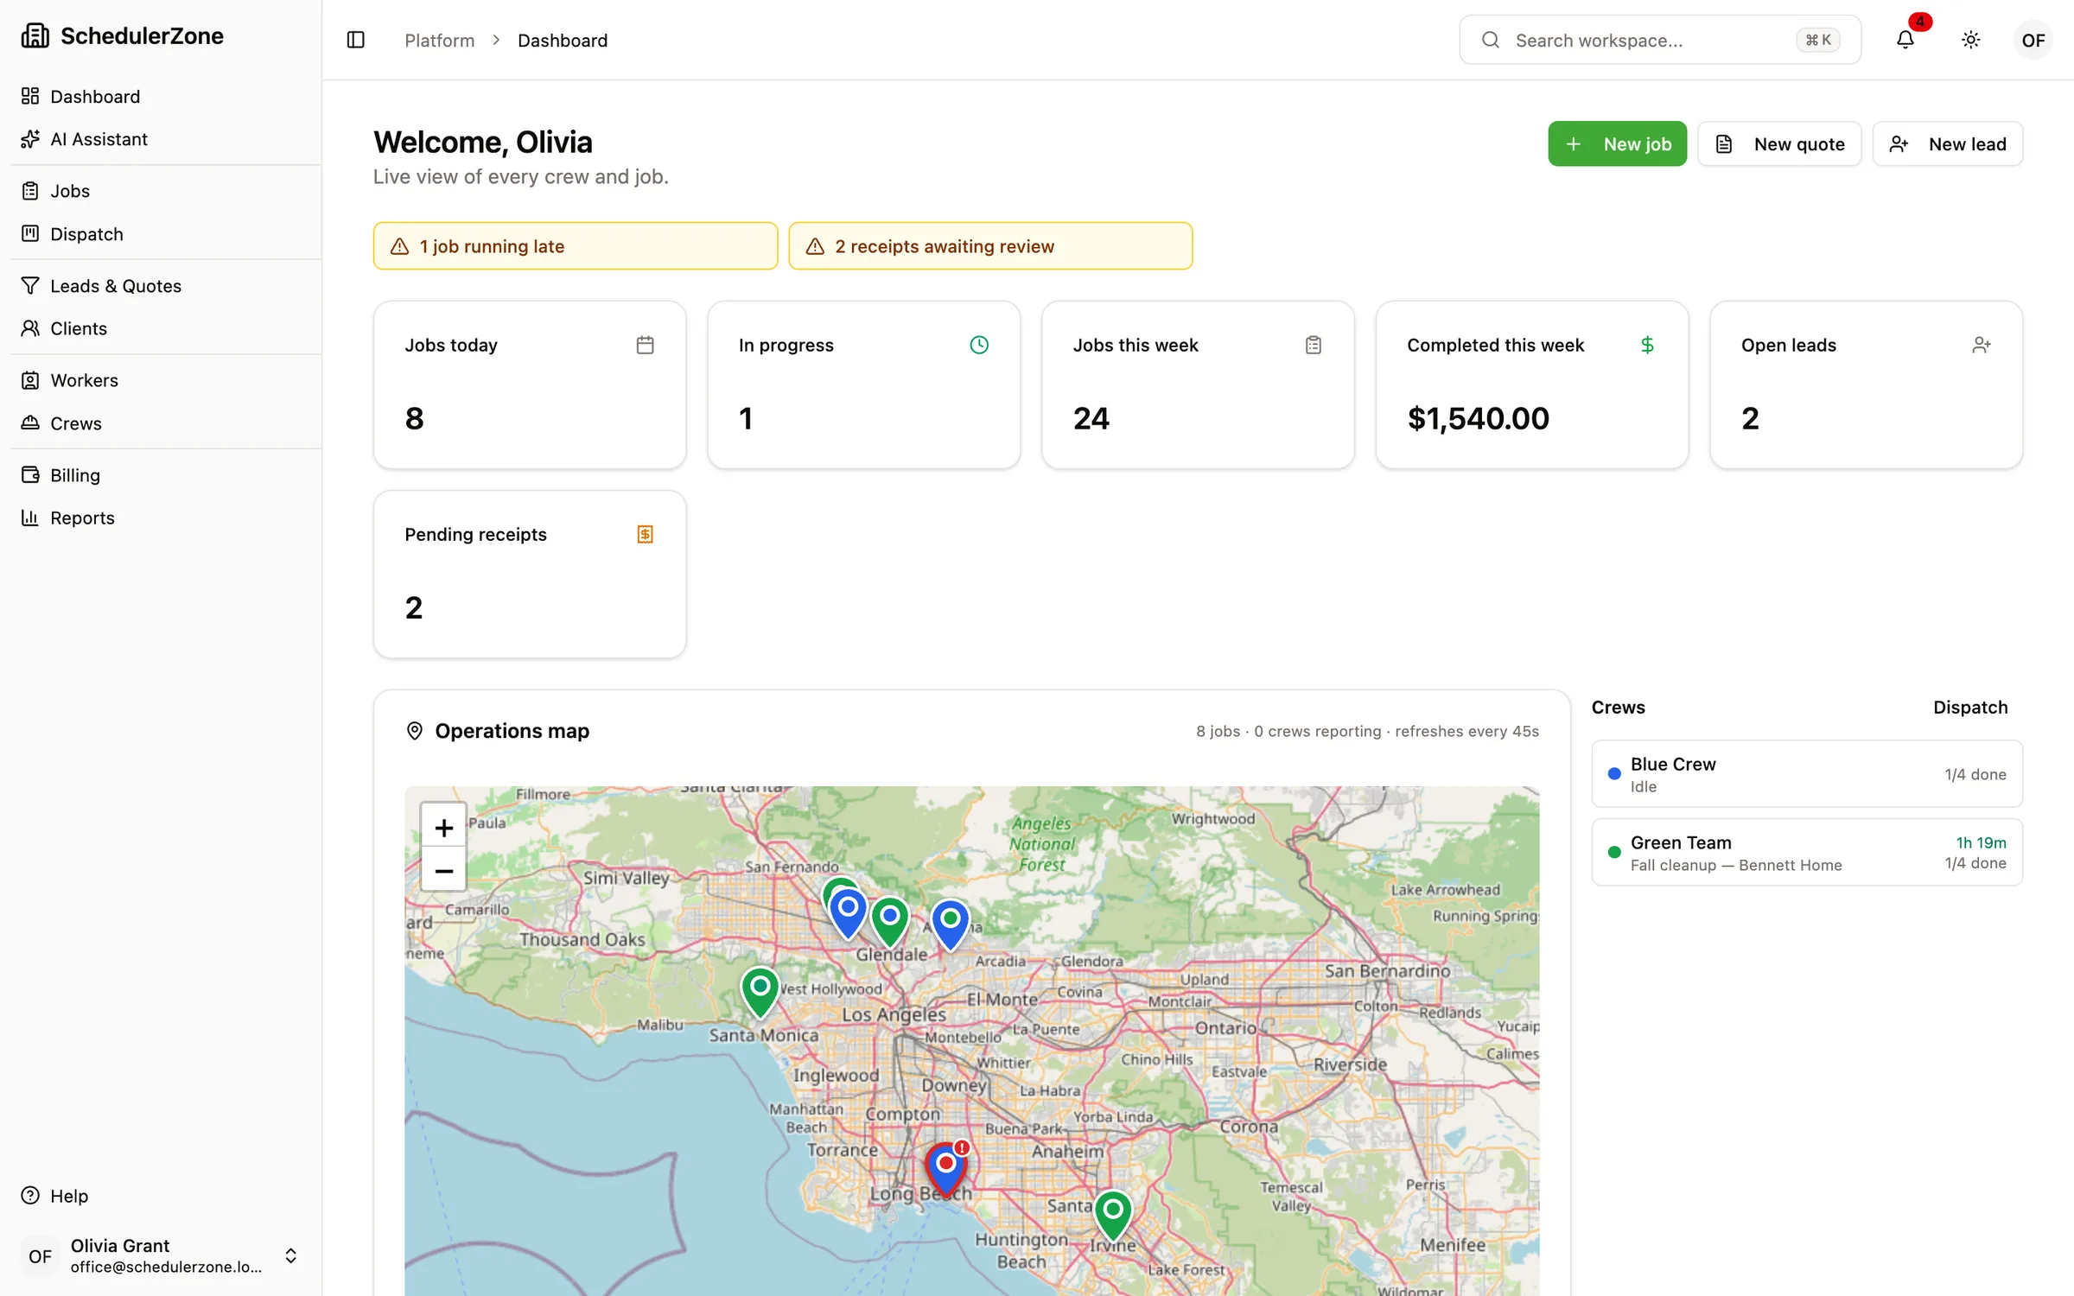The image size is (2074, 1296).
Task: Click the New lead button
Action: (1947, 143)
